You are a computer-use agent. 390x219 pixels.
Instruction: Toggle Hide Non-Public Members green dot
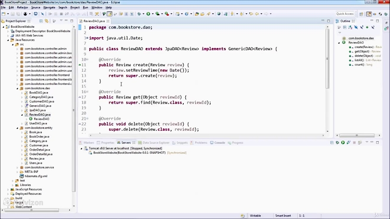367,27
